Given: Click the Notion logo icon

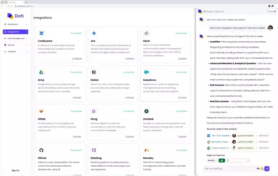Looking at the screenshot, I should coord(94,72).
